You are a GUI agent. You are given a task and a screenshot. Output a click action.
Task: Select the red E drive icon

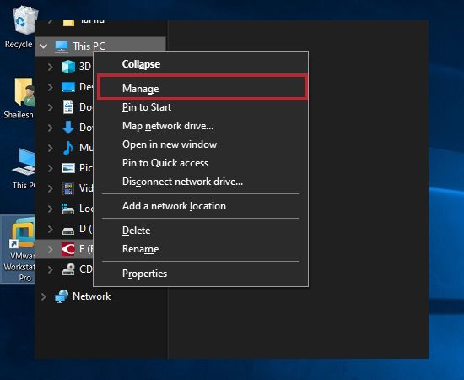point(68,249)
